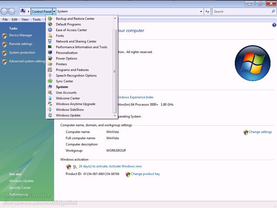Screen dimensions: 277x208
Task: Open the Windows Experience Index link
Action: [135, 97]
